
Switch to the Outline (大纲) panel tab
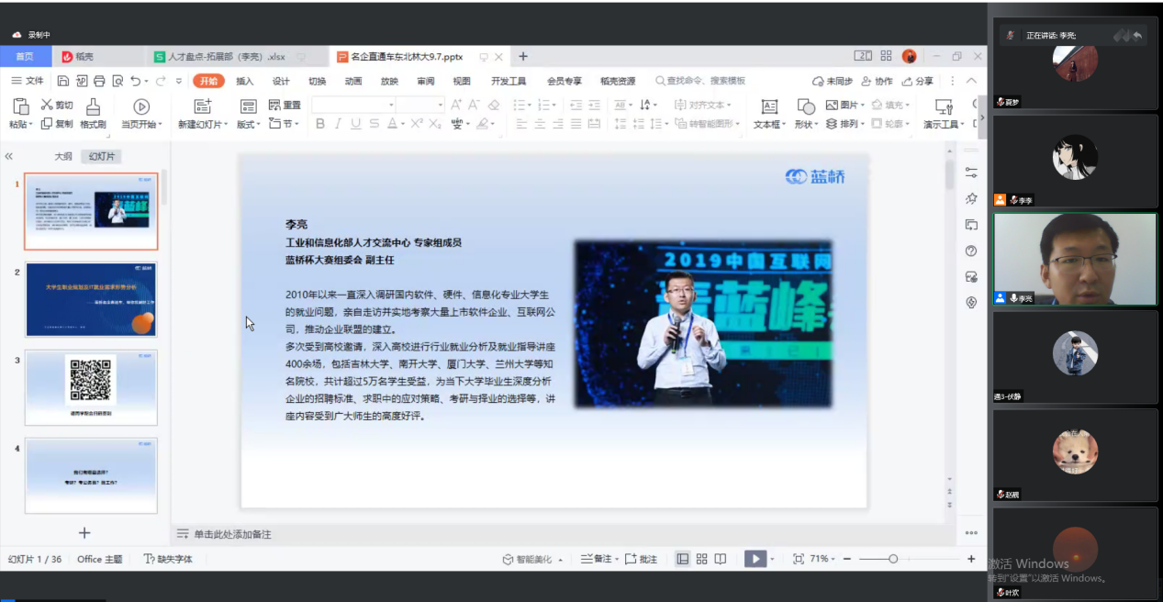click(62, 157)
